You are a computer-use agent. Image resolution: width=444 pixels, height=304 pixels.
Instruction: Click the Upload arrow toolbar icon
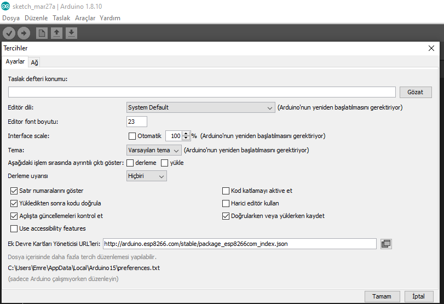click(x=24, y=33)
